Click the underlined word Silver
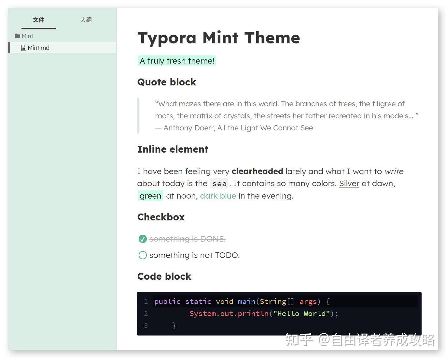 [349, 184]
